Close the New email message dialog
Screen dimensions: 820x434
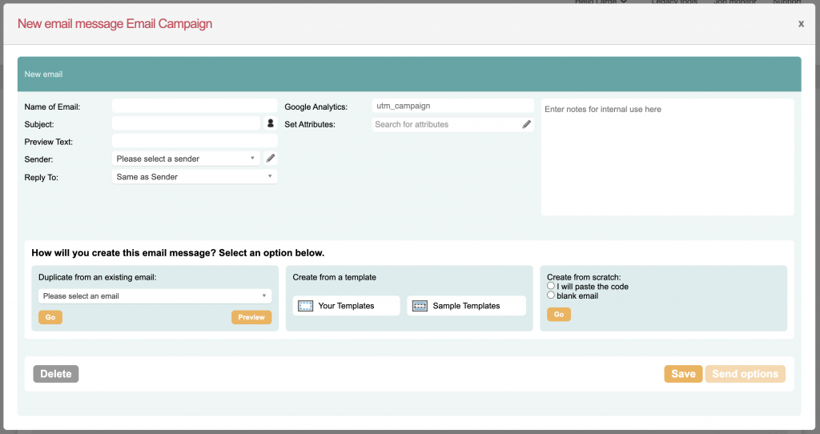point(800,24)
